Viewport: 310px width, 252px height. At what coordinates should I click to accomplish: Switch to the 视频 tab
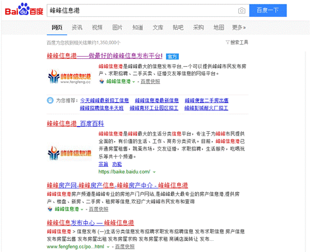[97, 27]
